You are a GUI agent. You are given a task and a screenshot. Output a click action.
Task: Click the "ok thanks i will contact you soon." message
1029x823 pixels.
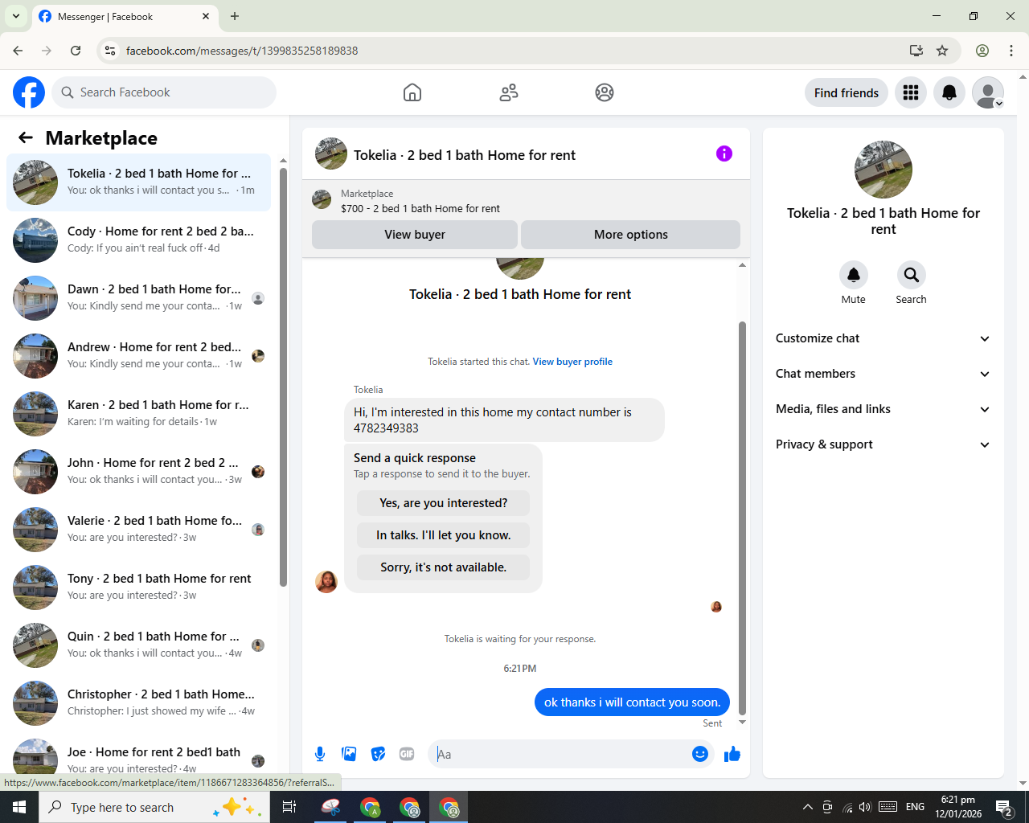click(633, 702)
